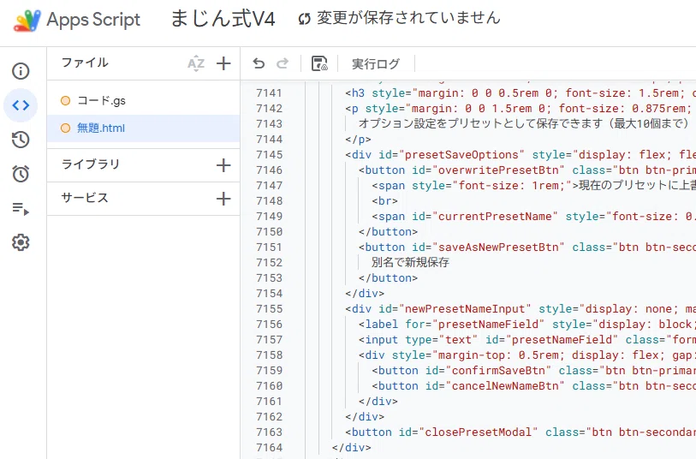Place cursor on input type text line
This screenshot has height=459, width=696.
pos(526,340)
